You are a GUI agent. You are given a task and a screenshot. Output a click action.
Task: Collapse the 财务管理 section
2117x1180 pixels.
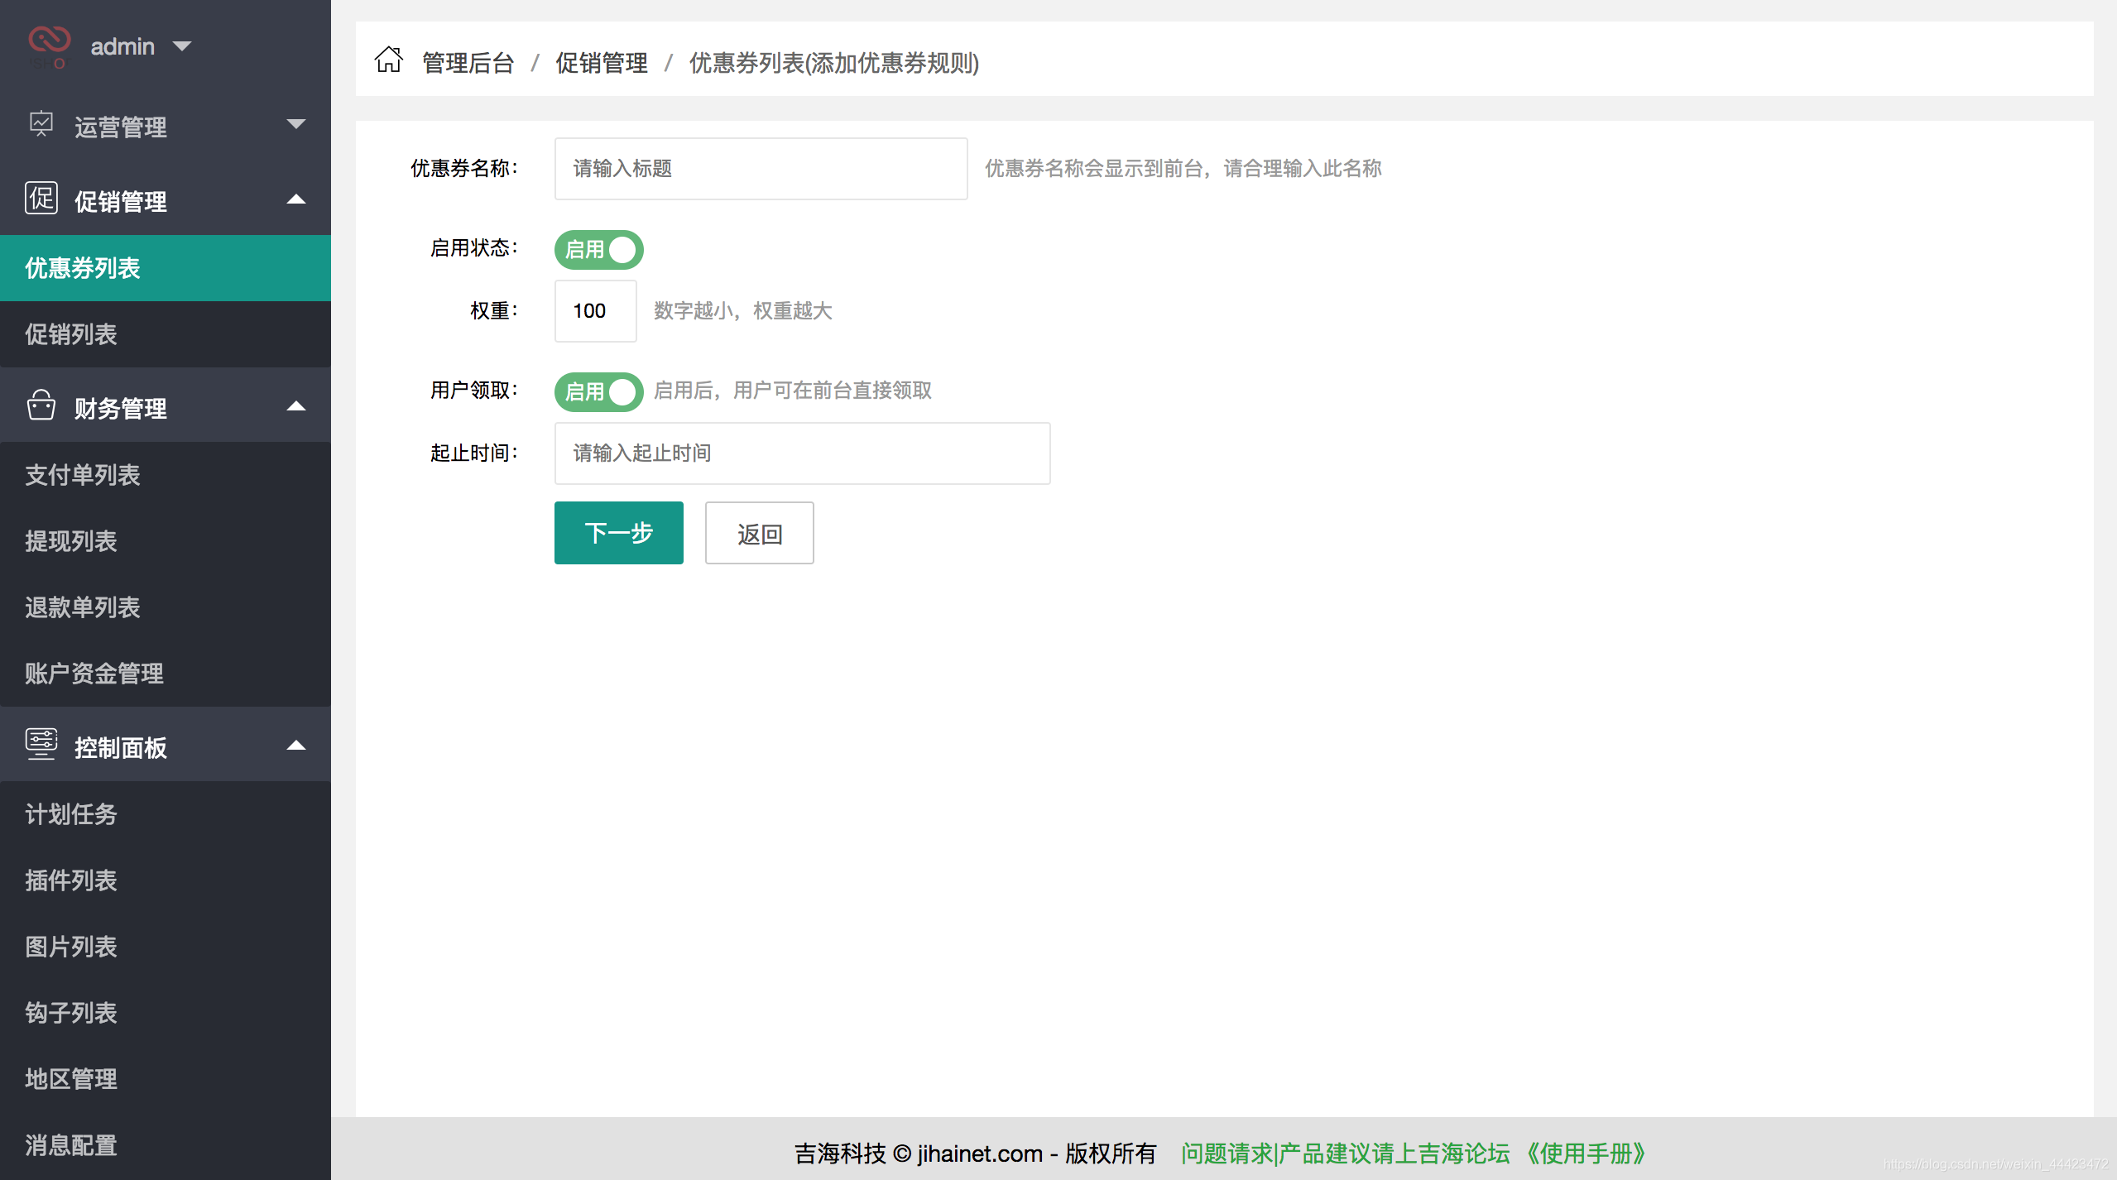tap(296, 406)
